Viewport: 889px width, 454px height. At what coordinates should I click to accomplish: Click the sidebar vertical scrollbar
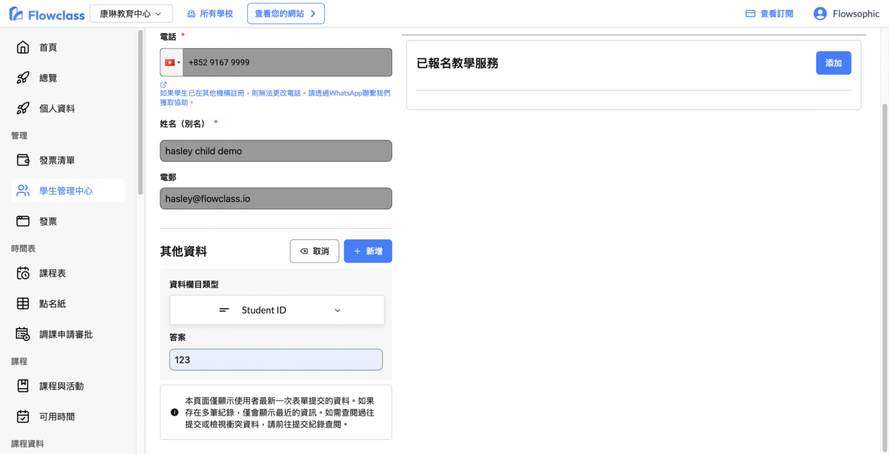point(141,111)
